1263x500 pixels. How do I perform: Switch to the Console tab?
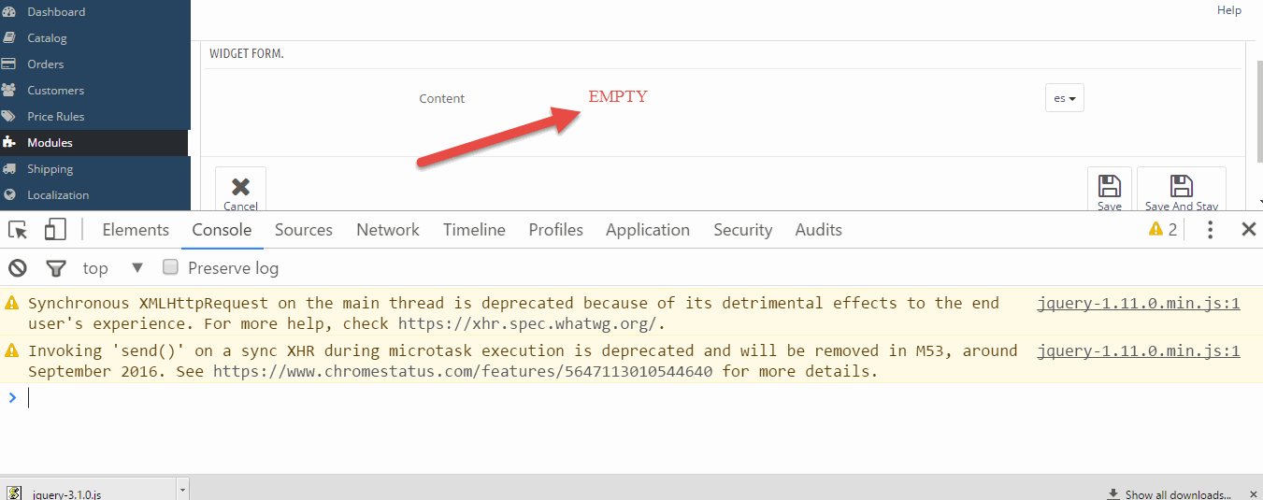pos(222,230)
